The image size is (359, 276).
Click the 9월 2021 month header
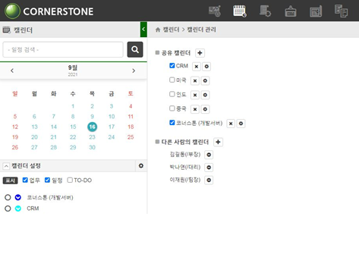click(73, 71)
